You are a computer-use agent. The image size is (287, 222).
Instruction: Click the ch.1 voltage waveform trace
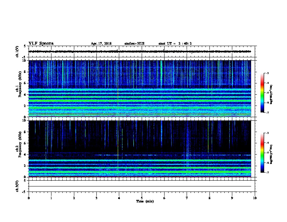tap(140, 52)
